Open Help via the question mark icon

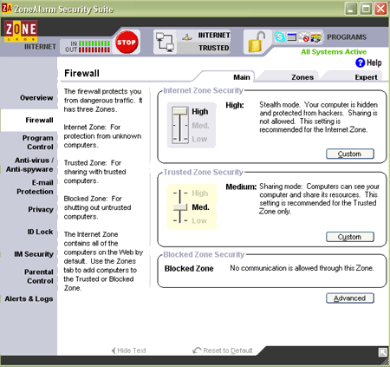coord(360,62)
